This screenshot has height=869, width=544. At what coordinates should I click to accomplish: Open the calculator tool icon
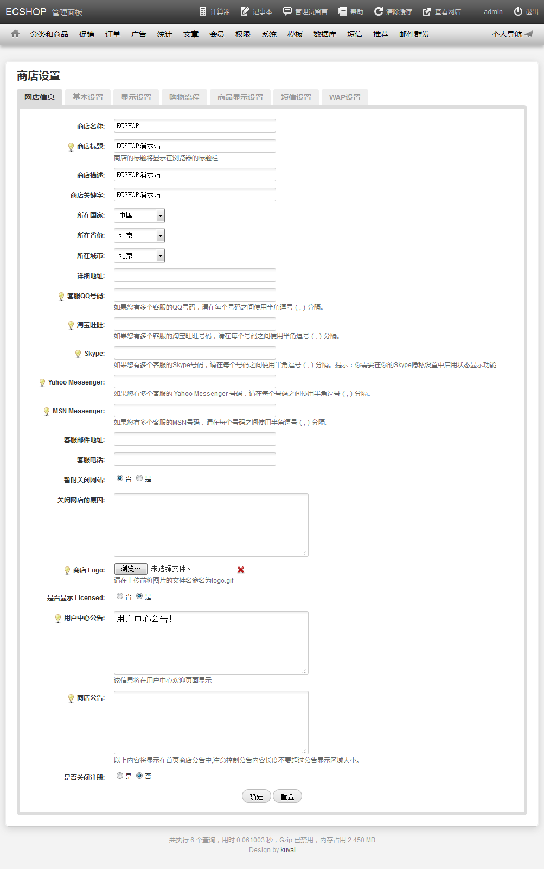[x=203, y=11]
